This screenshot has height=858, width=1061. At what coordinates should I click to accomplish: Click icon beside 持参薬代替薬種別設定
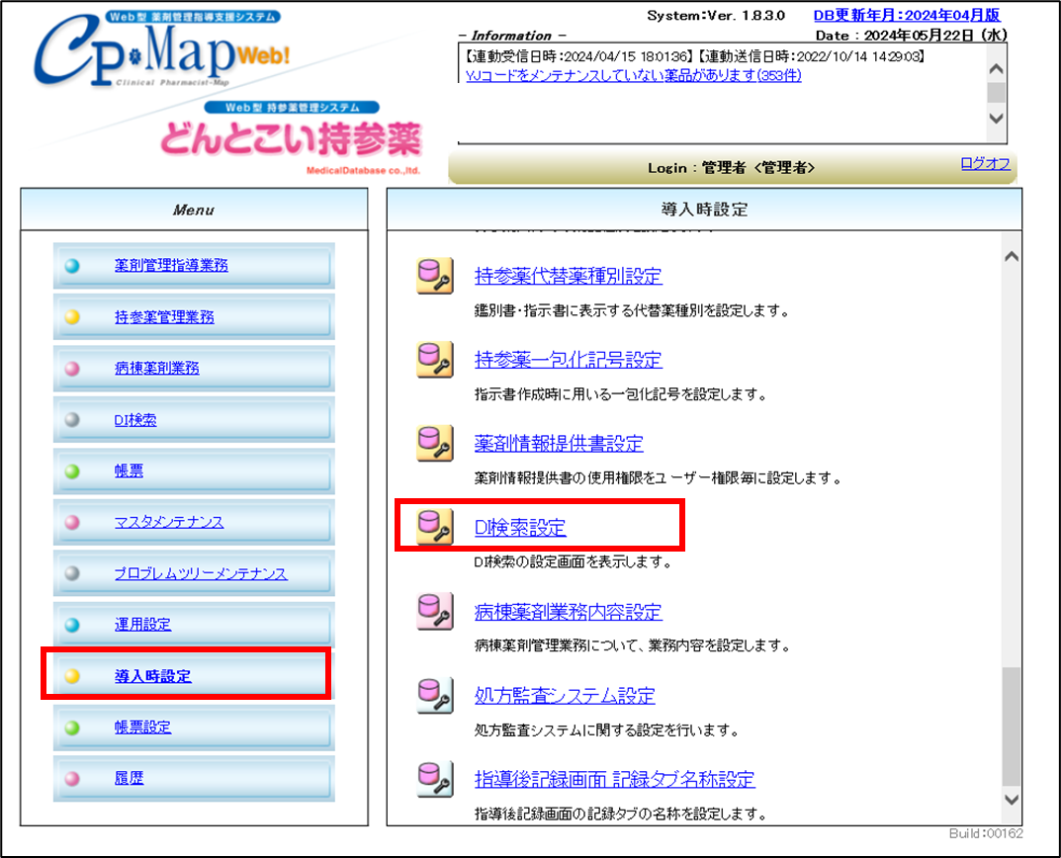point(433,277)
